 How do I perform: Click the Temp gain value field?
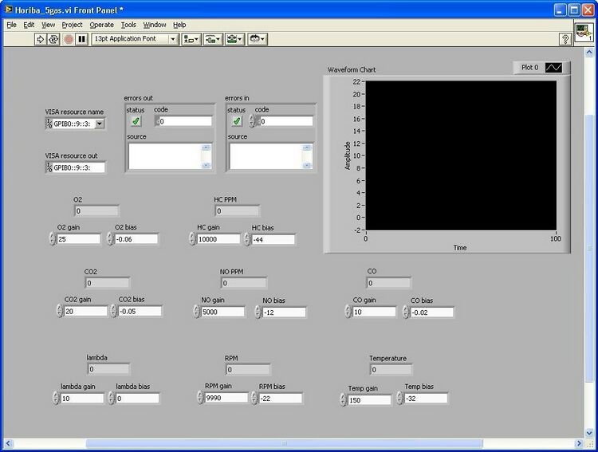pos(369,400)
